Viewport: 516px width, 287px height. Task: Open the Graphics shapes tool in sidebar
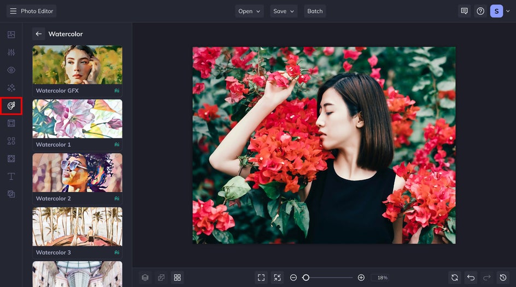pyautogui.click(x=11, y=141)
